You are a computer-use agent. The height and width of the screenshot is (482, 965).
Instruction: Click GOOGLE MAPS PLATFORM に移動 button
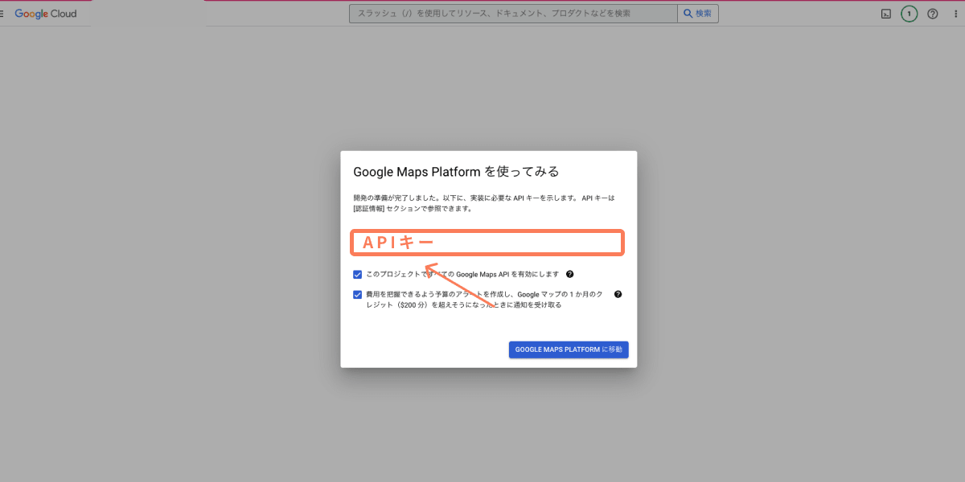coord(569,349)
